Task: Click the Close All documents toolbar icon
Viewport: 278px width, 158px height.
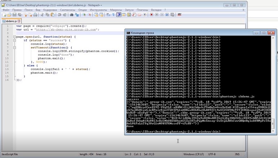Action: (30, 15)
